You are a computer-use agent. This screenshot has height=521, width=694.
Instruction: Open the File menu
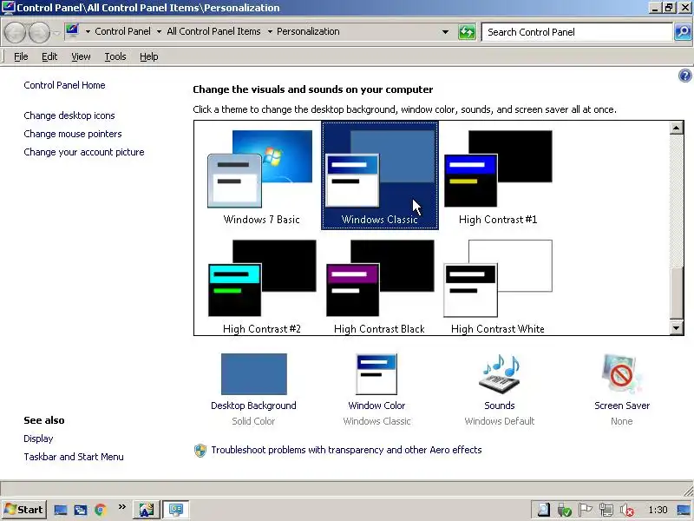click(x=21, y=56)
